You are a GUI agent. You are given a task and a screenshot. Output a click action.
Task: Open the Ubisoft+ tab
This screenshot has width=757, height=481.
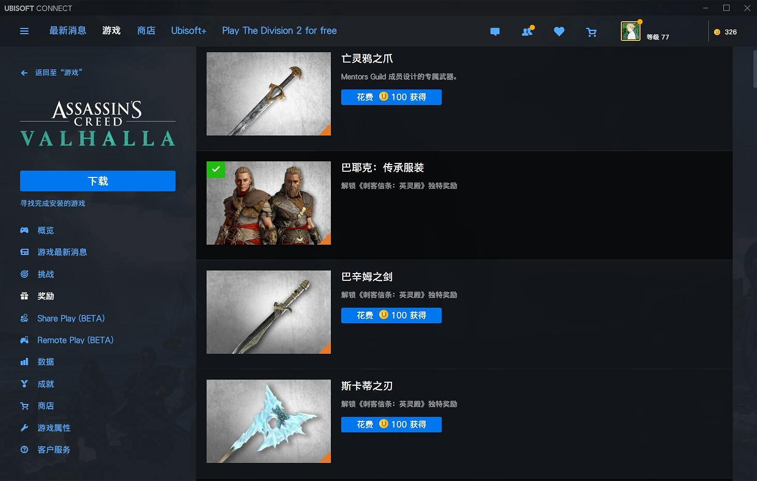(x=188, y=31)
